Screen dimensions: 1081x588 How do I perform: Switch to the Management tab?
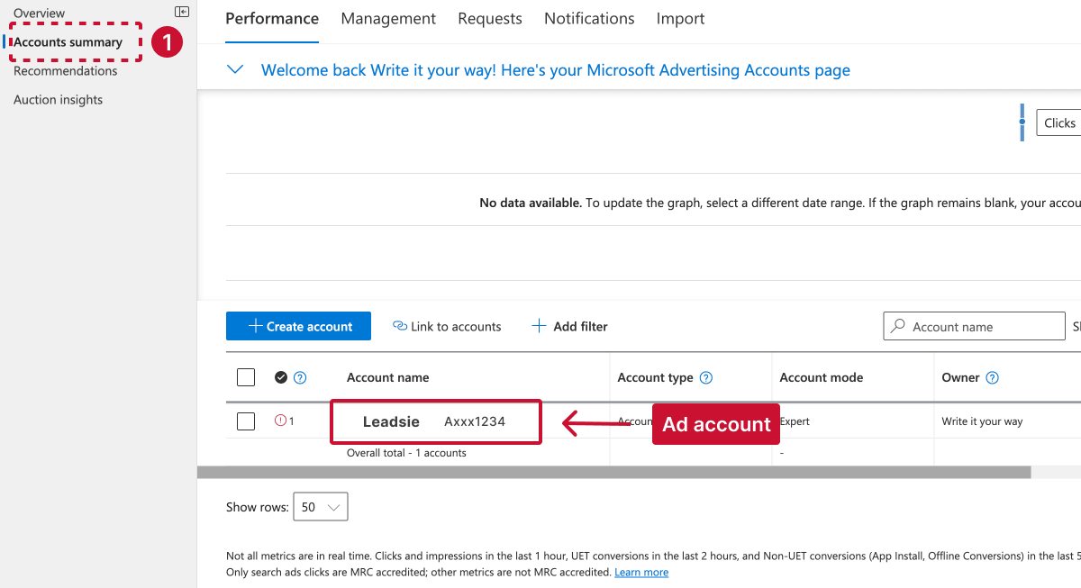(387, 18)
